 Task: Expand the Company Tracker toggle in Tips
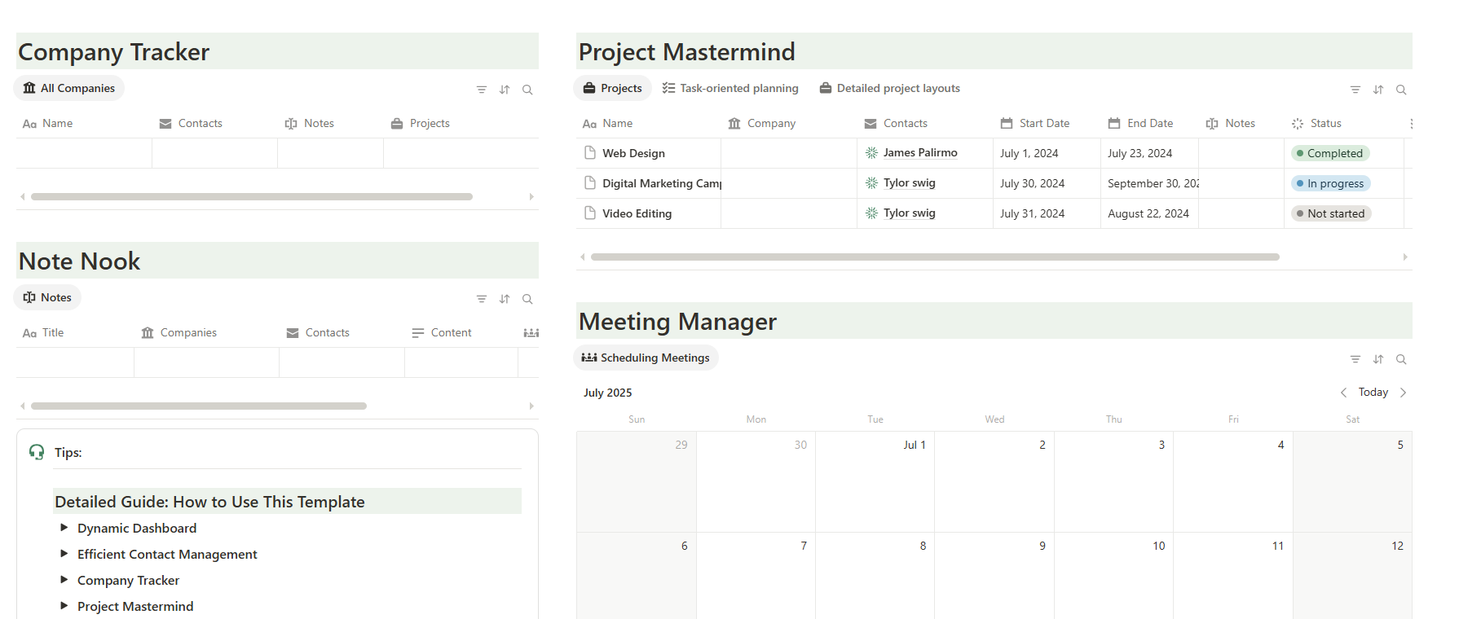[64, 580]
